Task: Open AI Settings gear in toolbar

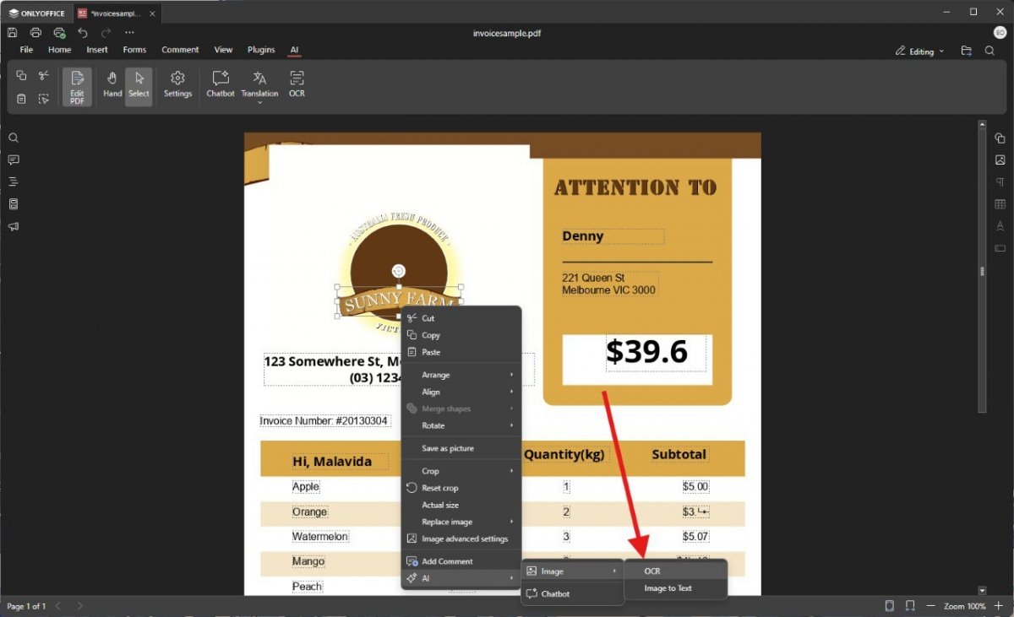Action: [x=177, y=84]
